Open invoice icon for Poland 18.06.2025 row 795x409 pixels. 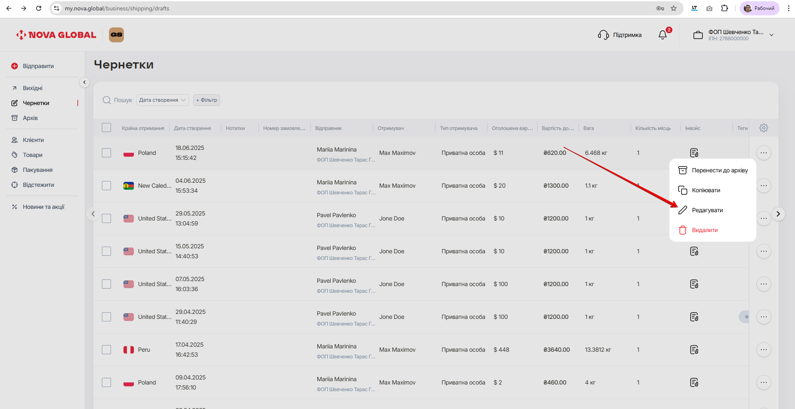coord(694,153)
